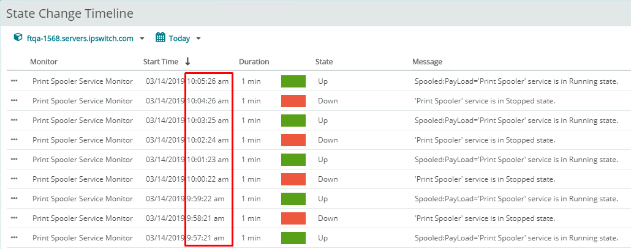Select monitor name in 10:05:26 am row

83,81
